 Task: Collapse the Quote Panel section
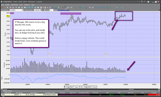pos(2,91)
